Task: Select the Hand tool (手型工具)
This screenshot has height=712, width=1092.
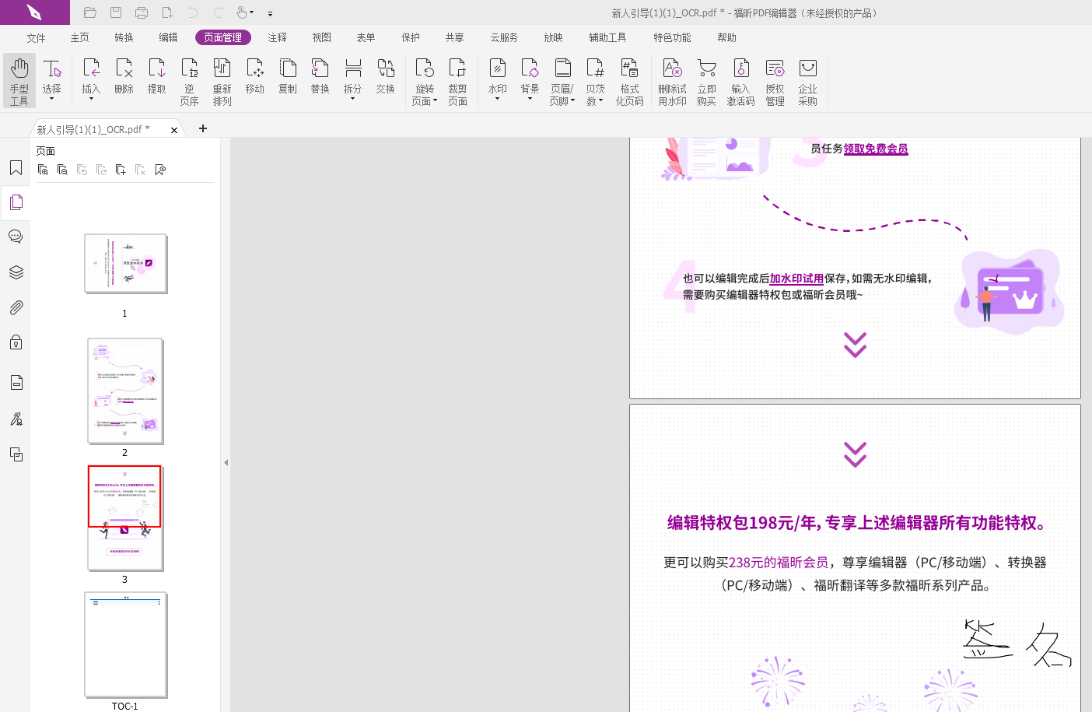Action: 19,80
